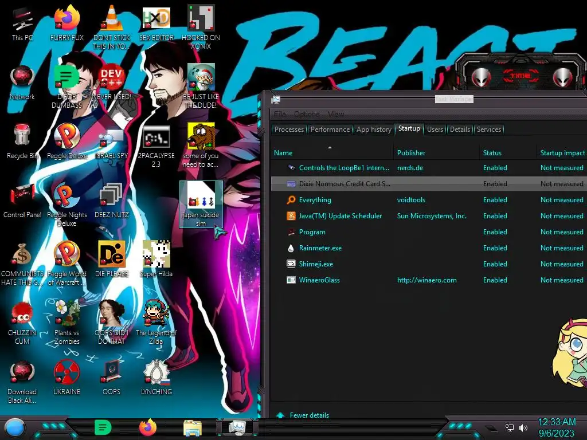Select the Everything startup entry
The height and width of the screenshot is (440, 587).
pyautogui.click(x=429, y=200)
